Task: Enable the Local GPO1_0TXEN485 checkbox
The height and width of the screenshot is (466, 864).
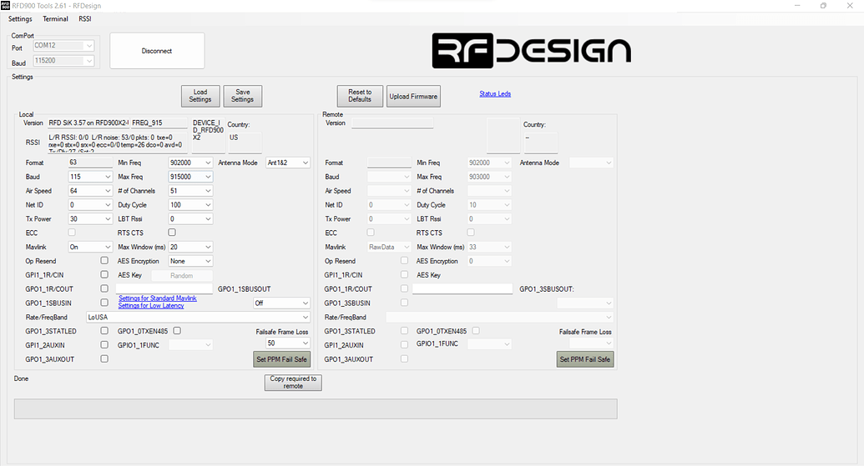Action: pyautogui.click(x=177, y=331)
